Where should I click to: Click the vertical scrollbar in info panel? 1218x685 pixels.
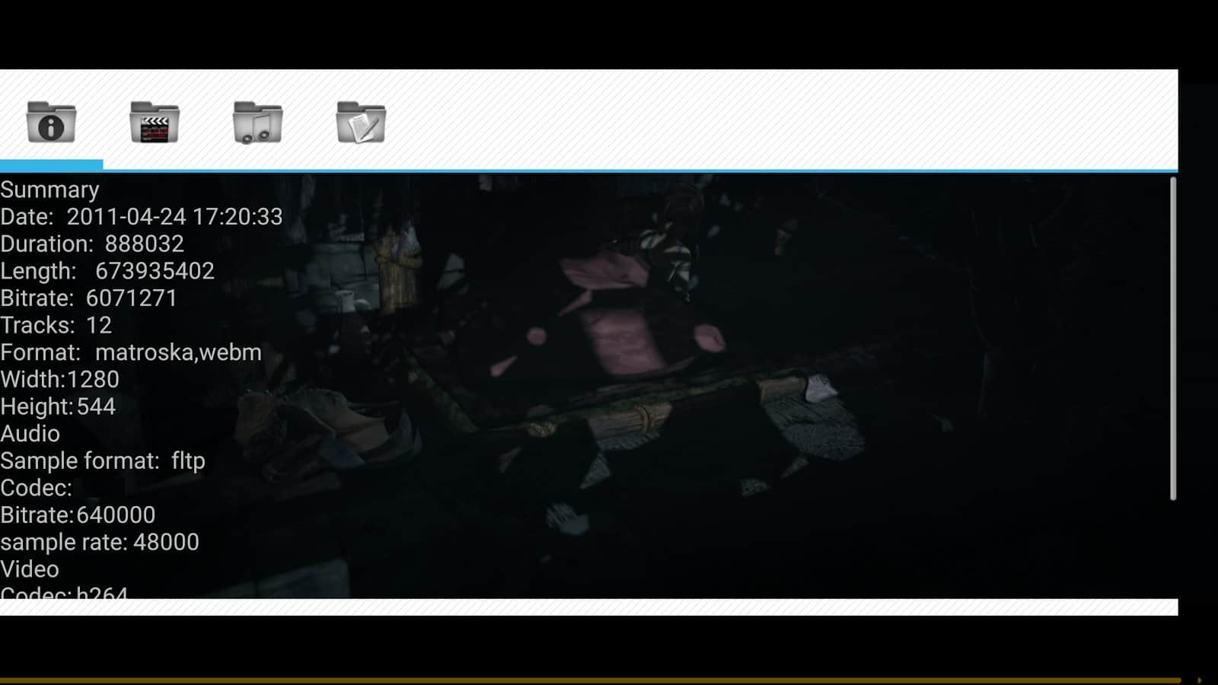1172,339
